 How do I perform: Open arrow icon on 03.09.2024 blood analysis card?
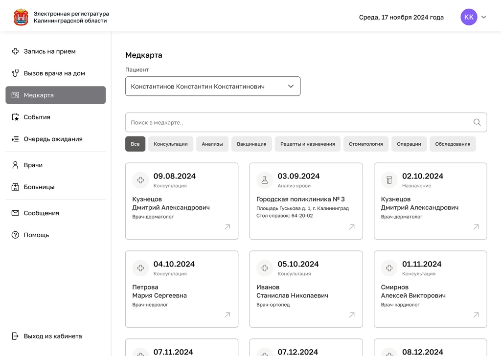tap(351, 227)
